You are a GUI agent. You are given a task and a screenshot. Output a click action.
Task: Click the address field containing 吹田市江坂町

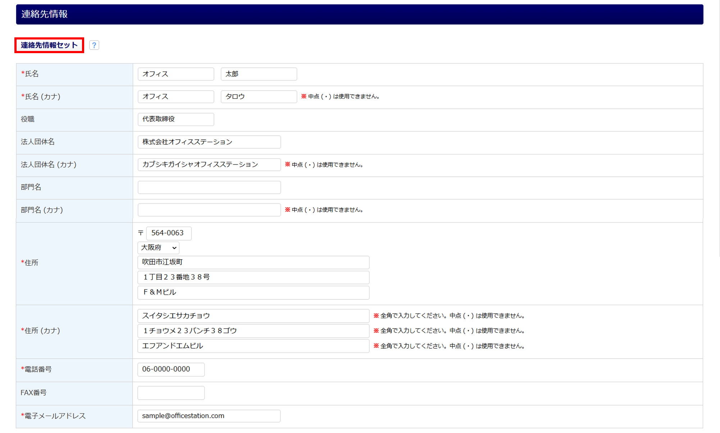click(x=253, y=262)
